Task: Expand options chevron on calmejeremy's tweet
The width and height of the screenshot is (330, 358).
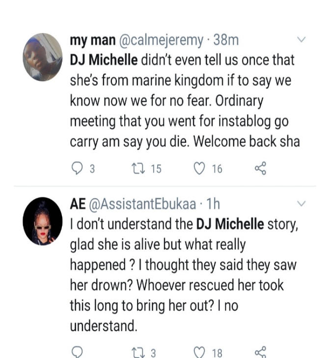Action: [x=302, y=40]
